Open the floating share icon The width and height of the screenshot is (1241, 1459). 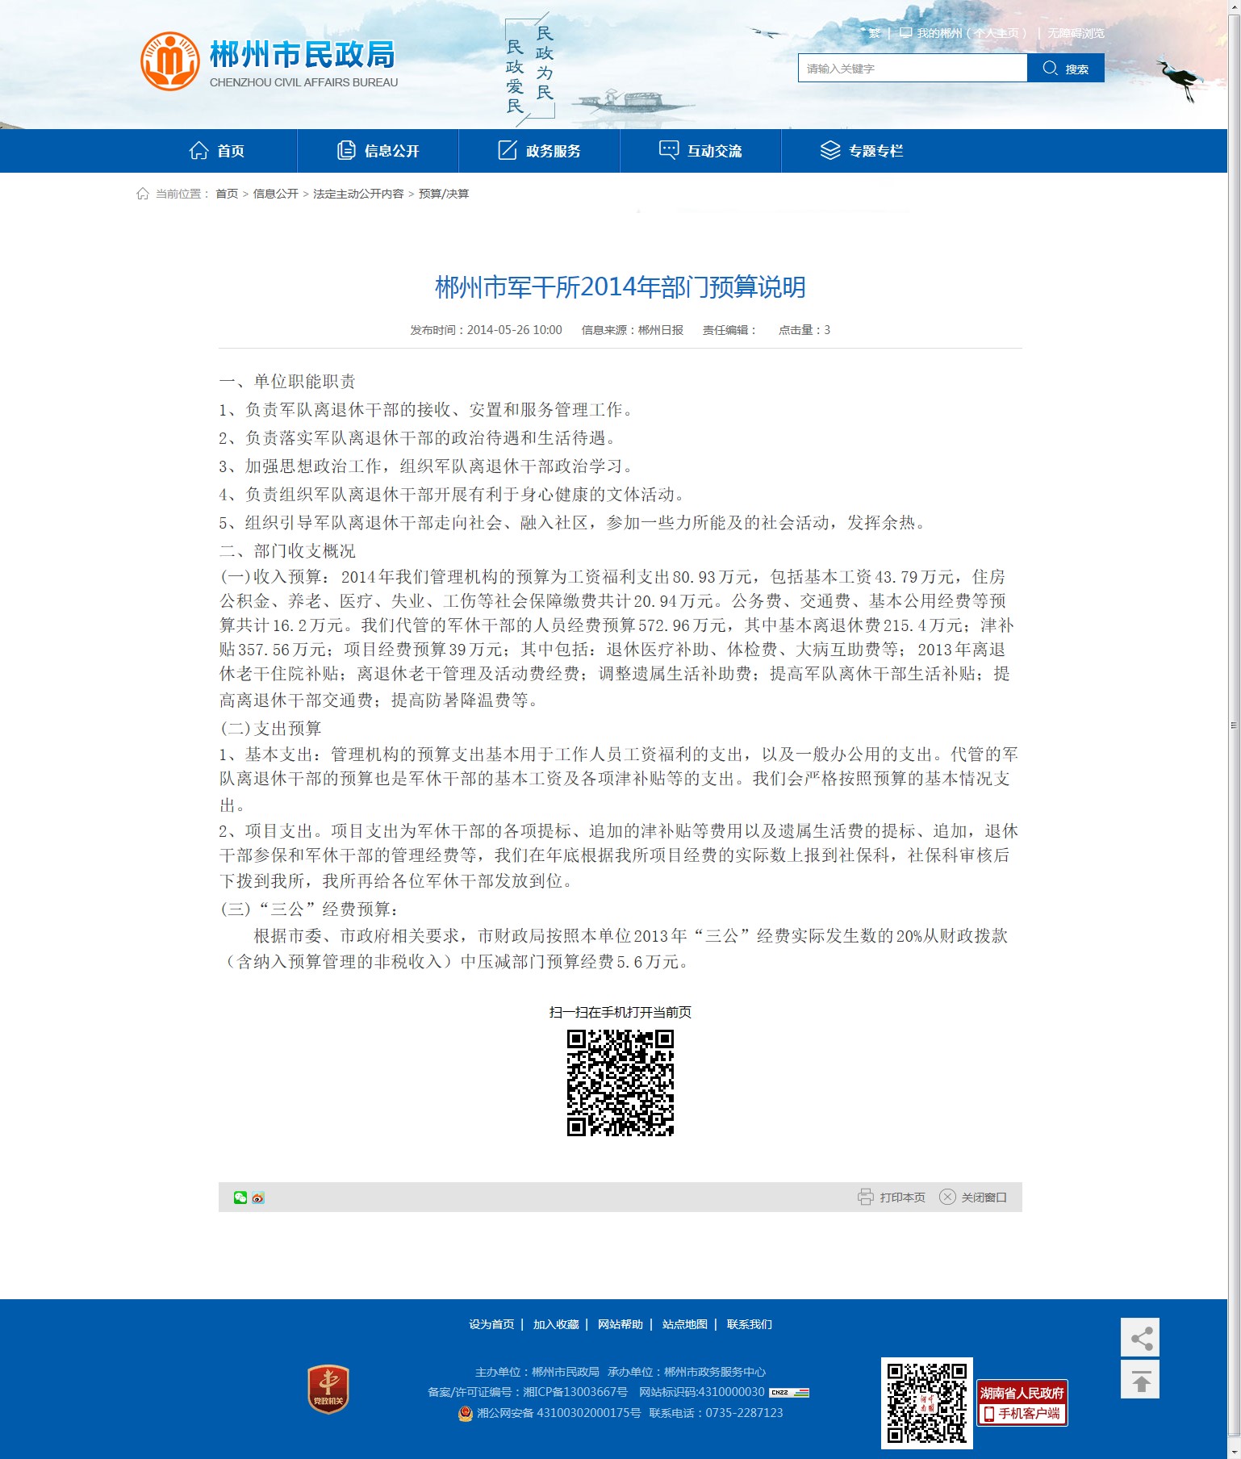(1140, 1337)
